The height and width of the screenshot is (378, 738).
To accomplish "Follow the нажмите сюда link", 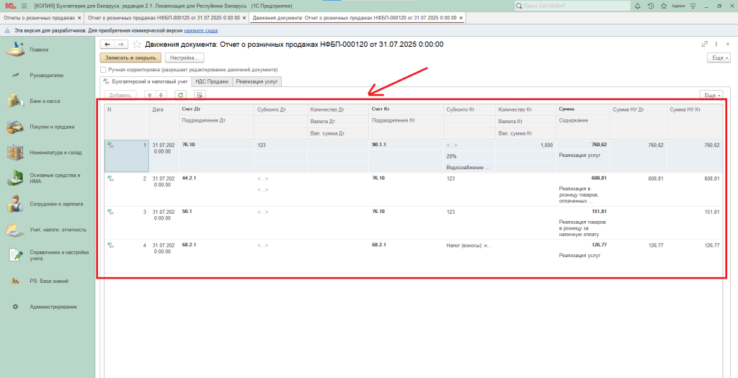I will pos(201,31).
